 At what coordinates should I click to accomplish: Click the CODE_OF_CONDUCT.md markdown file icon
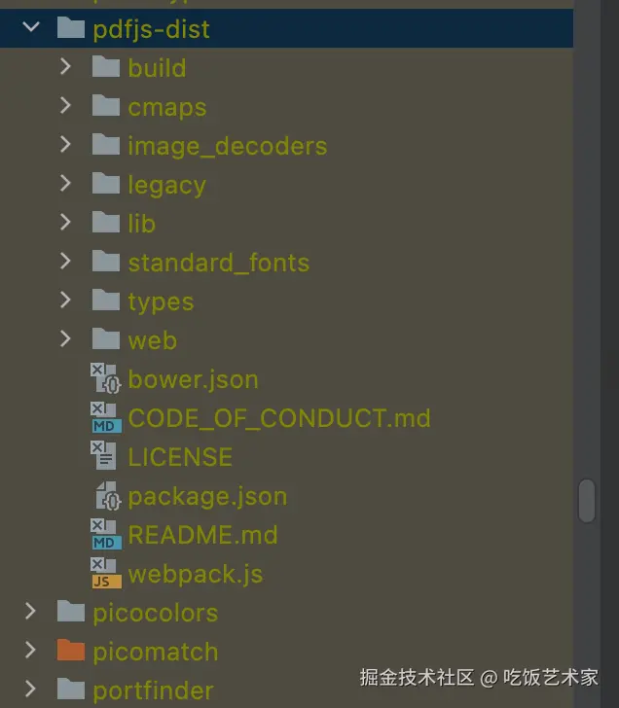tap(106, 418)
